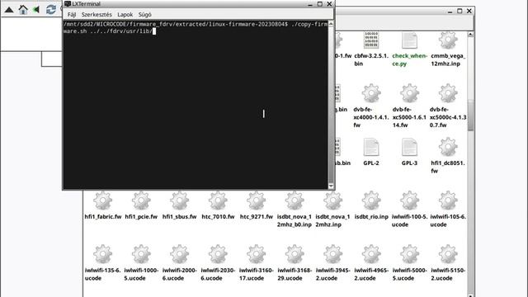Image resolution: width=528 pixels, height=297 pixels.
Task: Open the Súgó menu in LXTerminal
Action: 145,15
